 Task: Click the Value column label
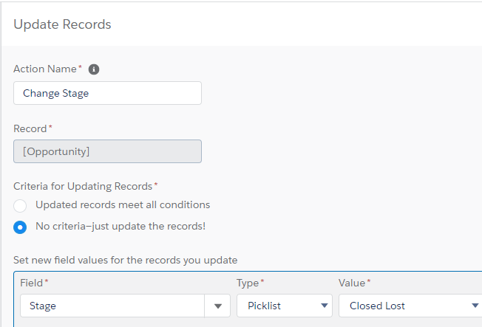click(352, 283)
